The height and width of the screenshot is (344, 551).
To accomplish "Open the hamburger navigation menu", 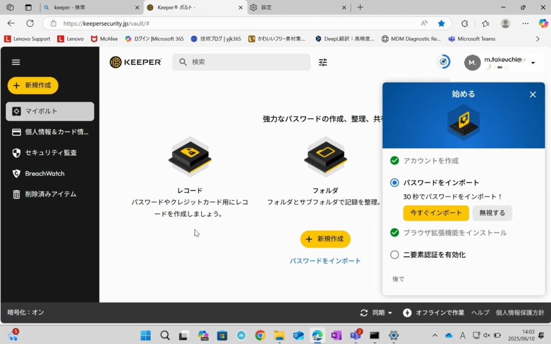I will coord(16,62).
